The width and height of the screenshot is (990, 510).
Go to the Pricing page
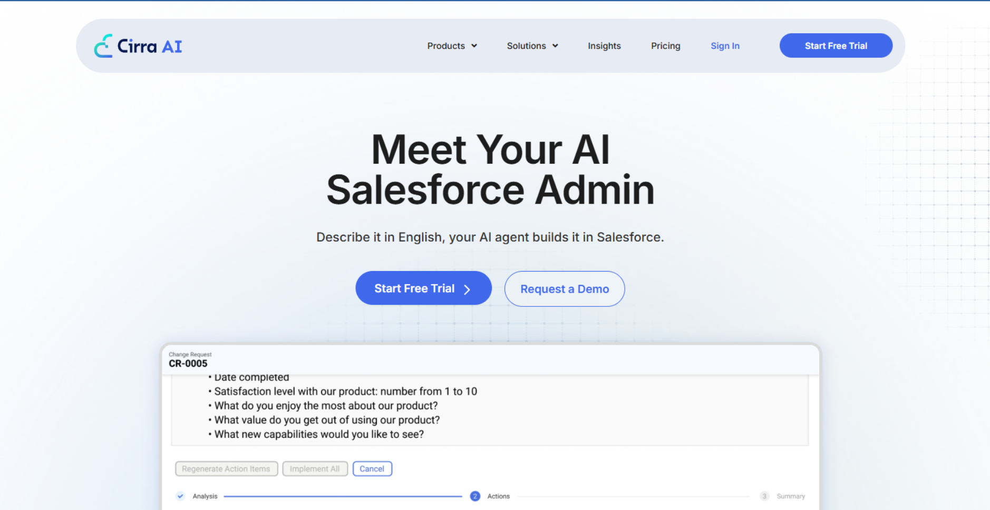(x=665, y=46)
